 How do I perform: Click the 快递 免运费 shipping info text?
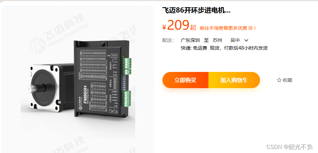194,48
